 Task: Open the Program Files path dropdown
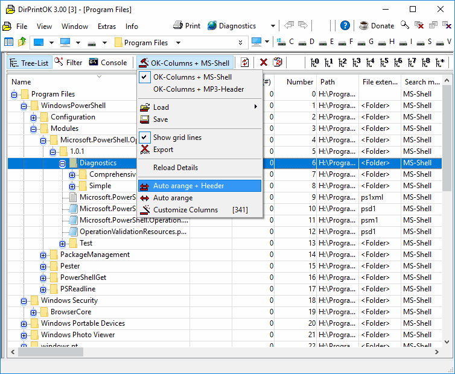[179, 43]
